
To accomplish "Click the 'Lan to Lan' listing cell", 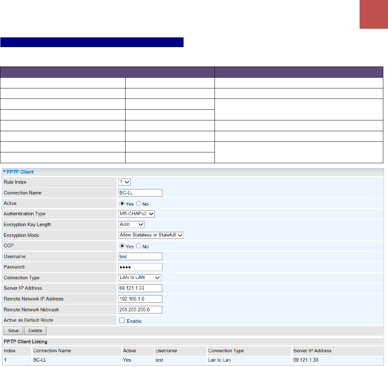I will coord(219,360).
